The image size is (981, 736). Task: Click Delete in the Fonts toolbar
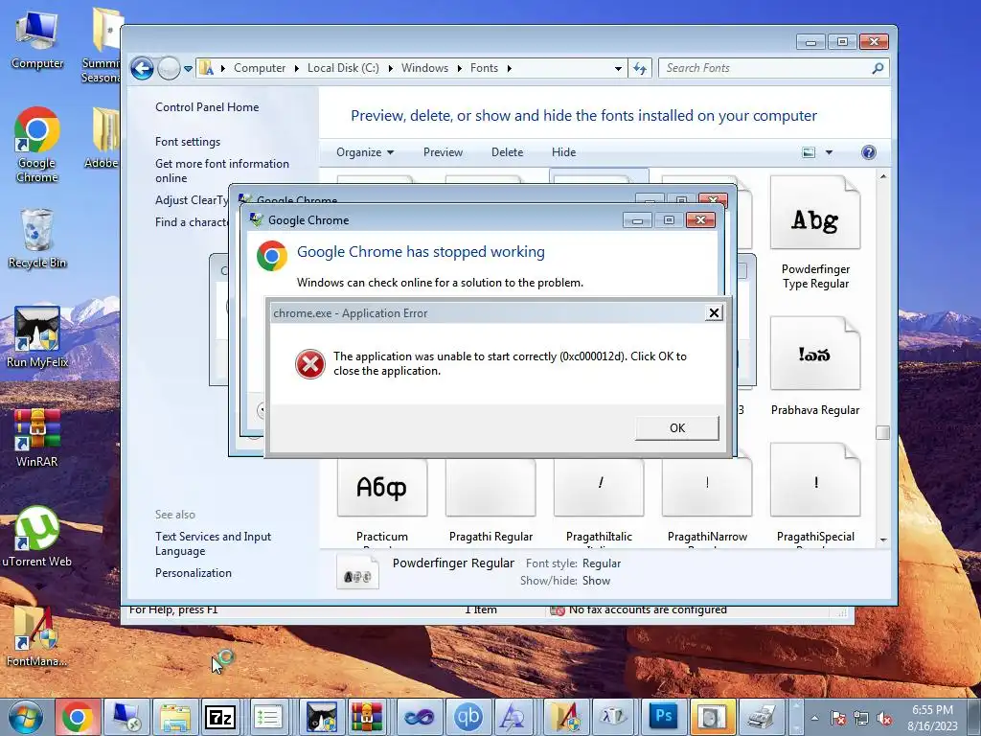[x=508, y=152]
